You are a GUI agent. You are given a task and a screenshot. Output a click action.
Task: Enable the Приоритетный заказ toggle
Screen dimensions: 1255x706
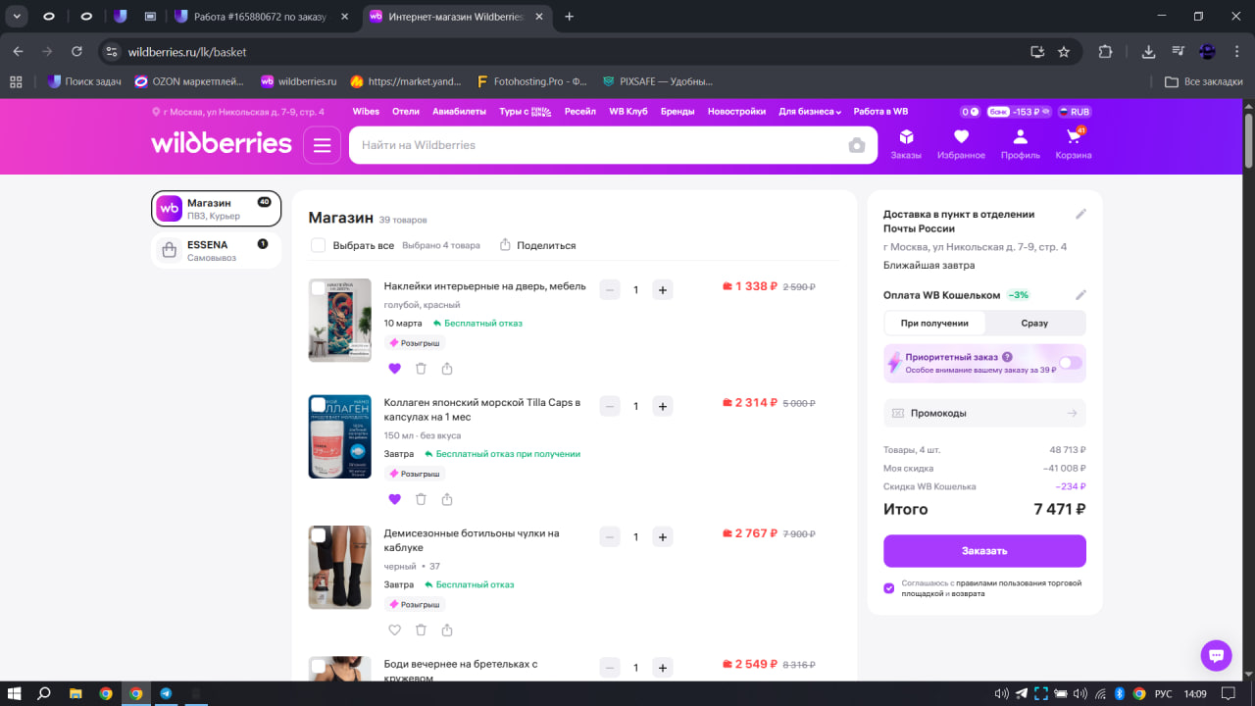pyautogui.click(x=1070, y=363)
